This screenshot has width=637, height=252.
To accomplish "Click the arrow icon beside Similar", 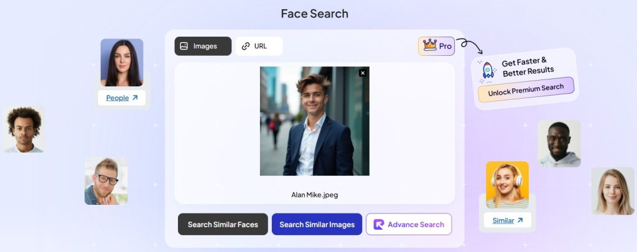I will (520, 220).
